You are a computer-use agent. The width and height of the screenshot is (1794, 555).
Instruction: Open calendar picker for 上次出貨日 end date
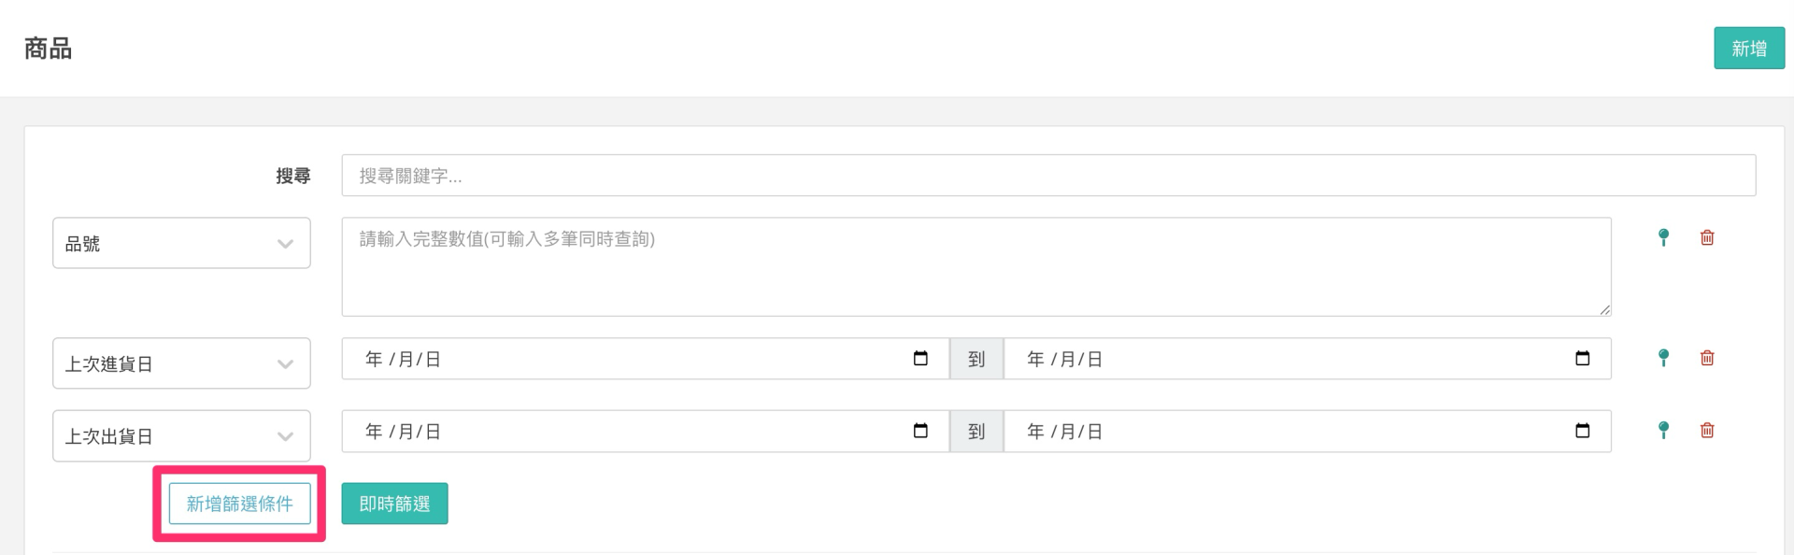point(1582,431)
